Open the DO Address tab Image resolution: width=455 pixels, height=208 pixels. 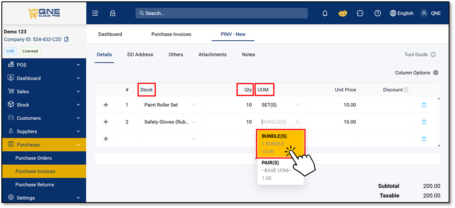(140, 54)
